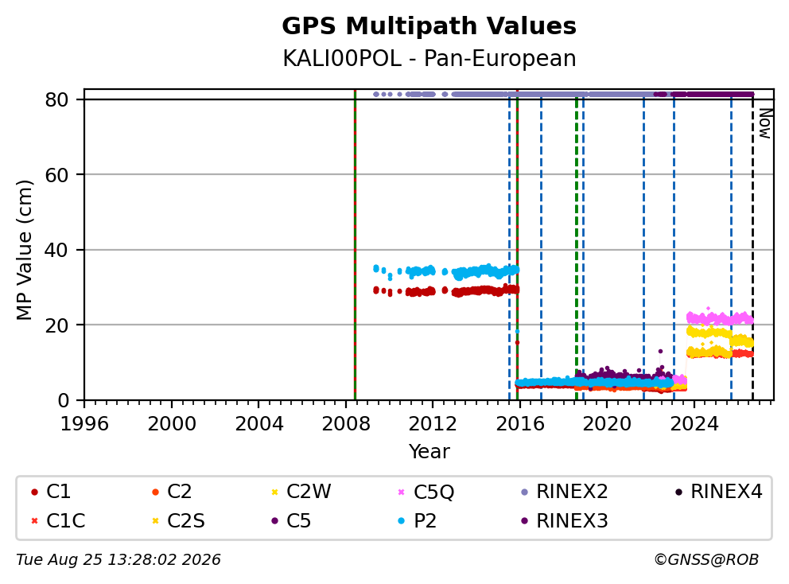Click the 80 tick label on the y-axis
Viewport: 789px width, 584px height.
tap(56, 99)
